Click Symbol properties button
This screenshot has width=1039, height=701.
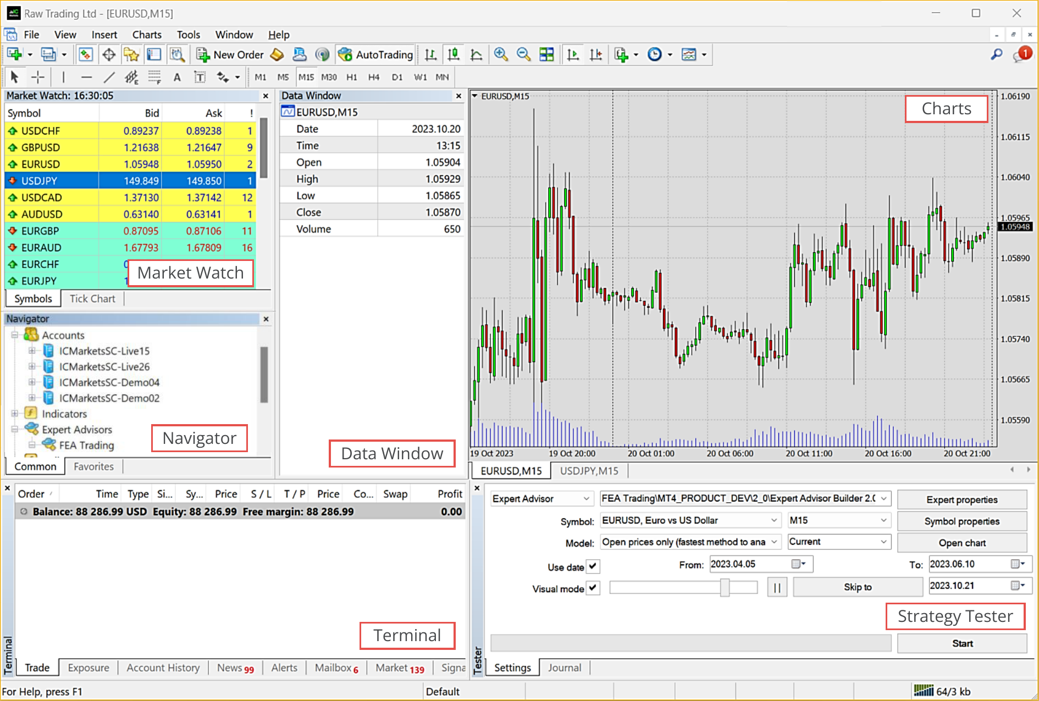[x=961, y=521]
